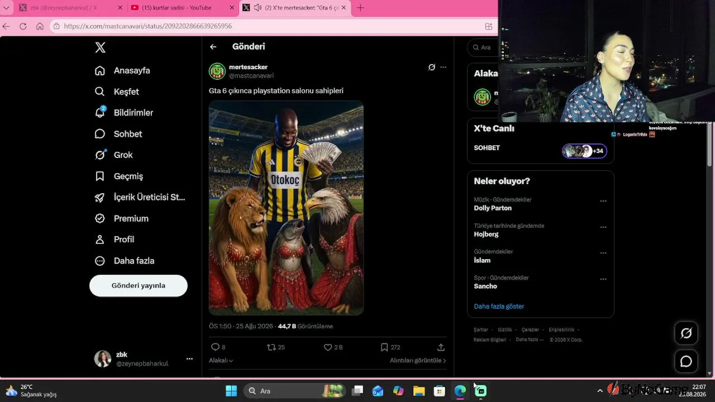Open the post's more options menu
The height and width of the screenshot is (402, 715).
tap(444, 67)
